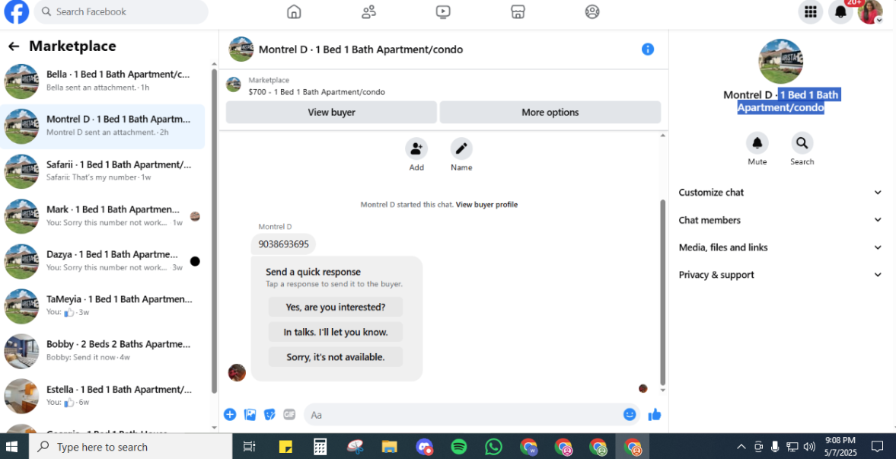Open the Friends icon in top bar

coord(368,11)
